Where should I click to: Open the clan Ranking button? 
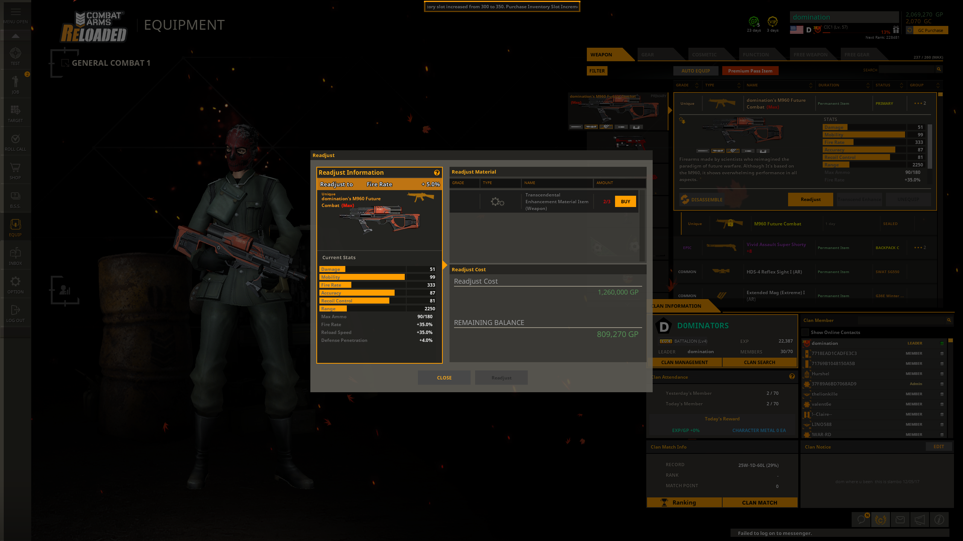[684, 502]
